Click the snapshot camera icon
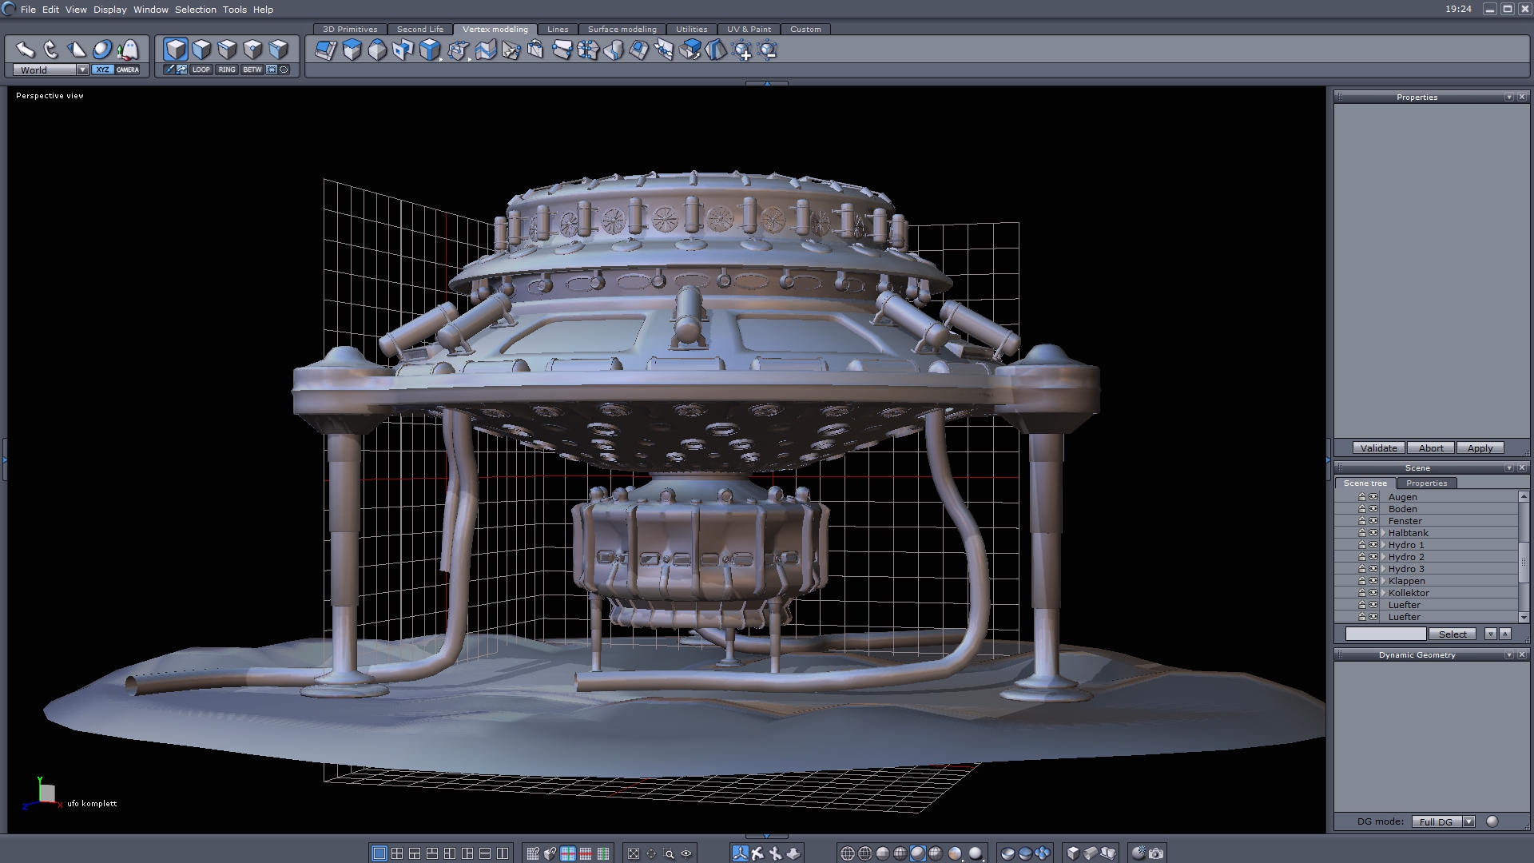 tap(1156, 853)
